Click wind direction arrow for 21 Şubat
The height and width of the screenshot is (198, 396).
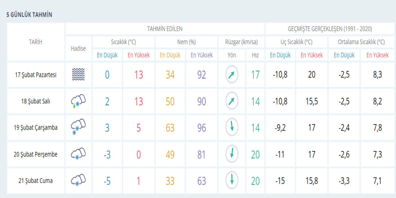point(232,180)
